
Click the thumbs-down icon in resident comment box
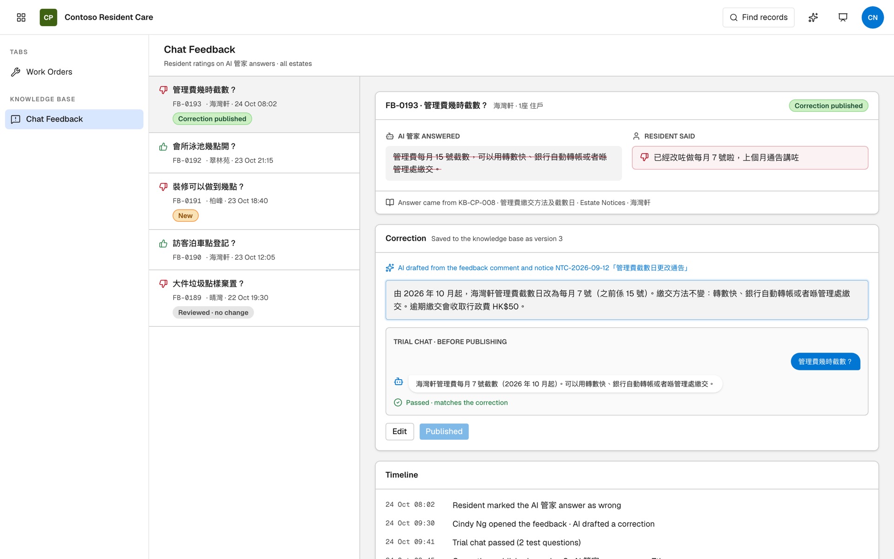pyautogui.click(x=644, y=157)
